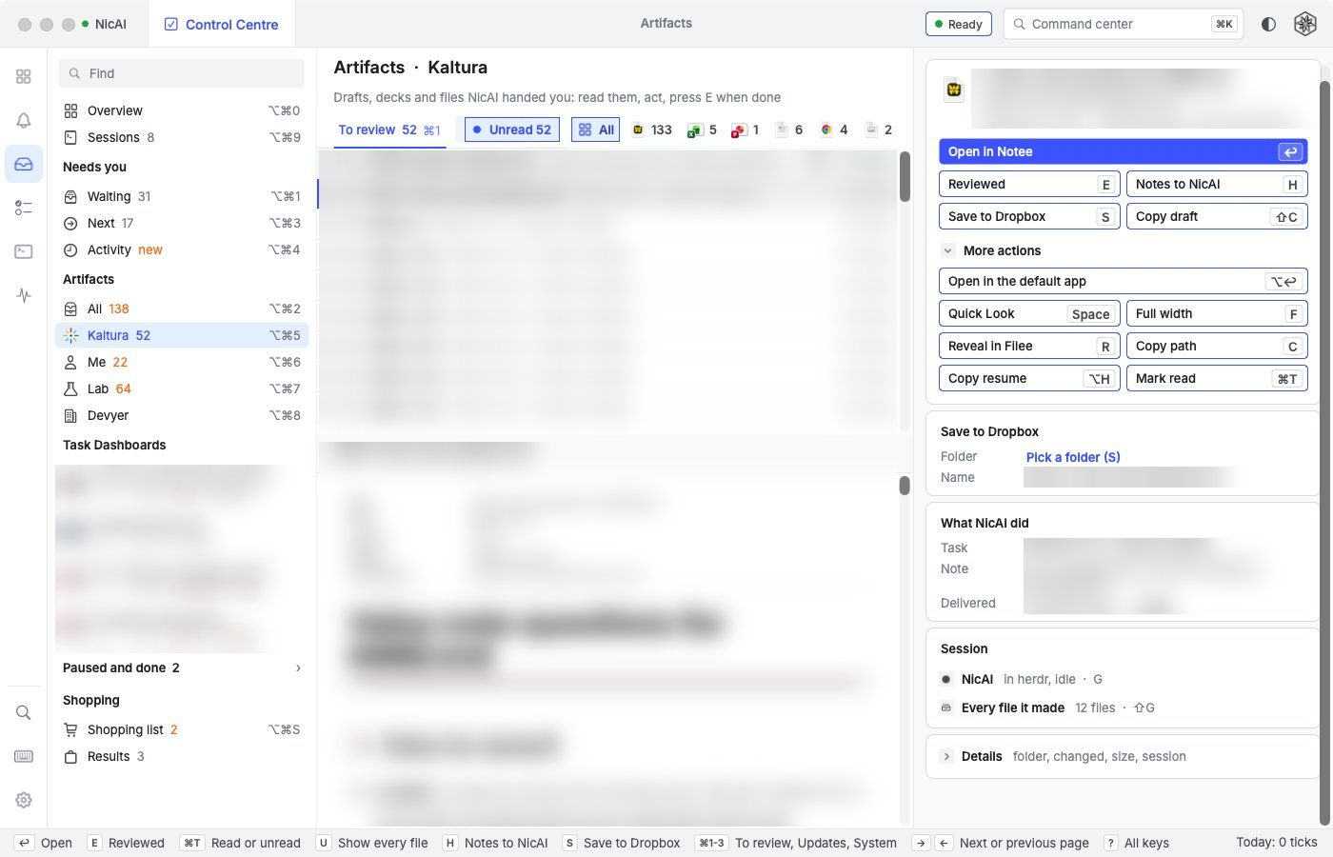The image size is (1333, 857).
Task: Open settings gear in left rail
Action: (24, 800)
